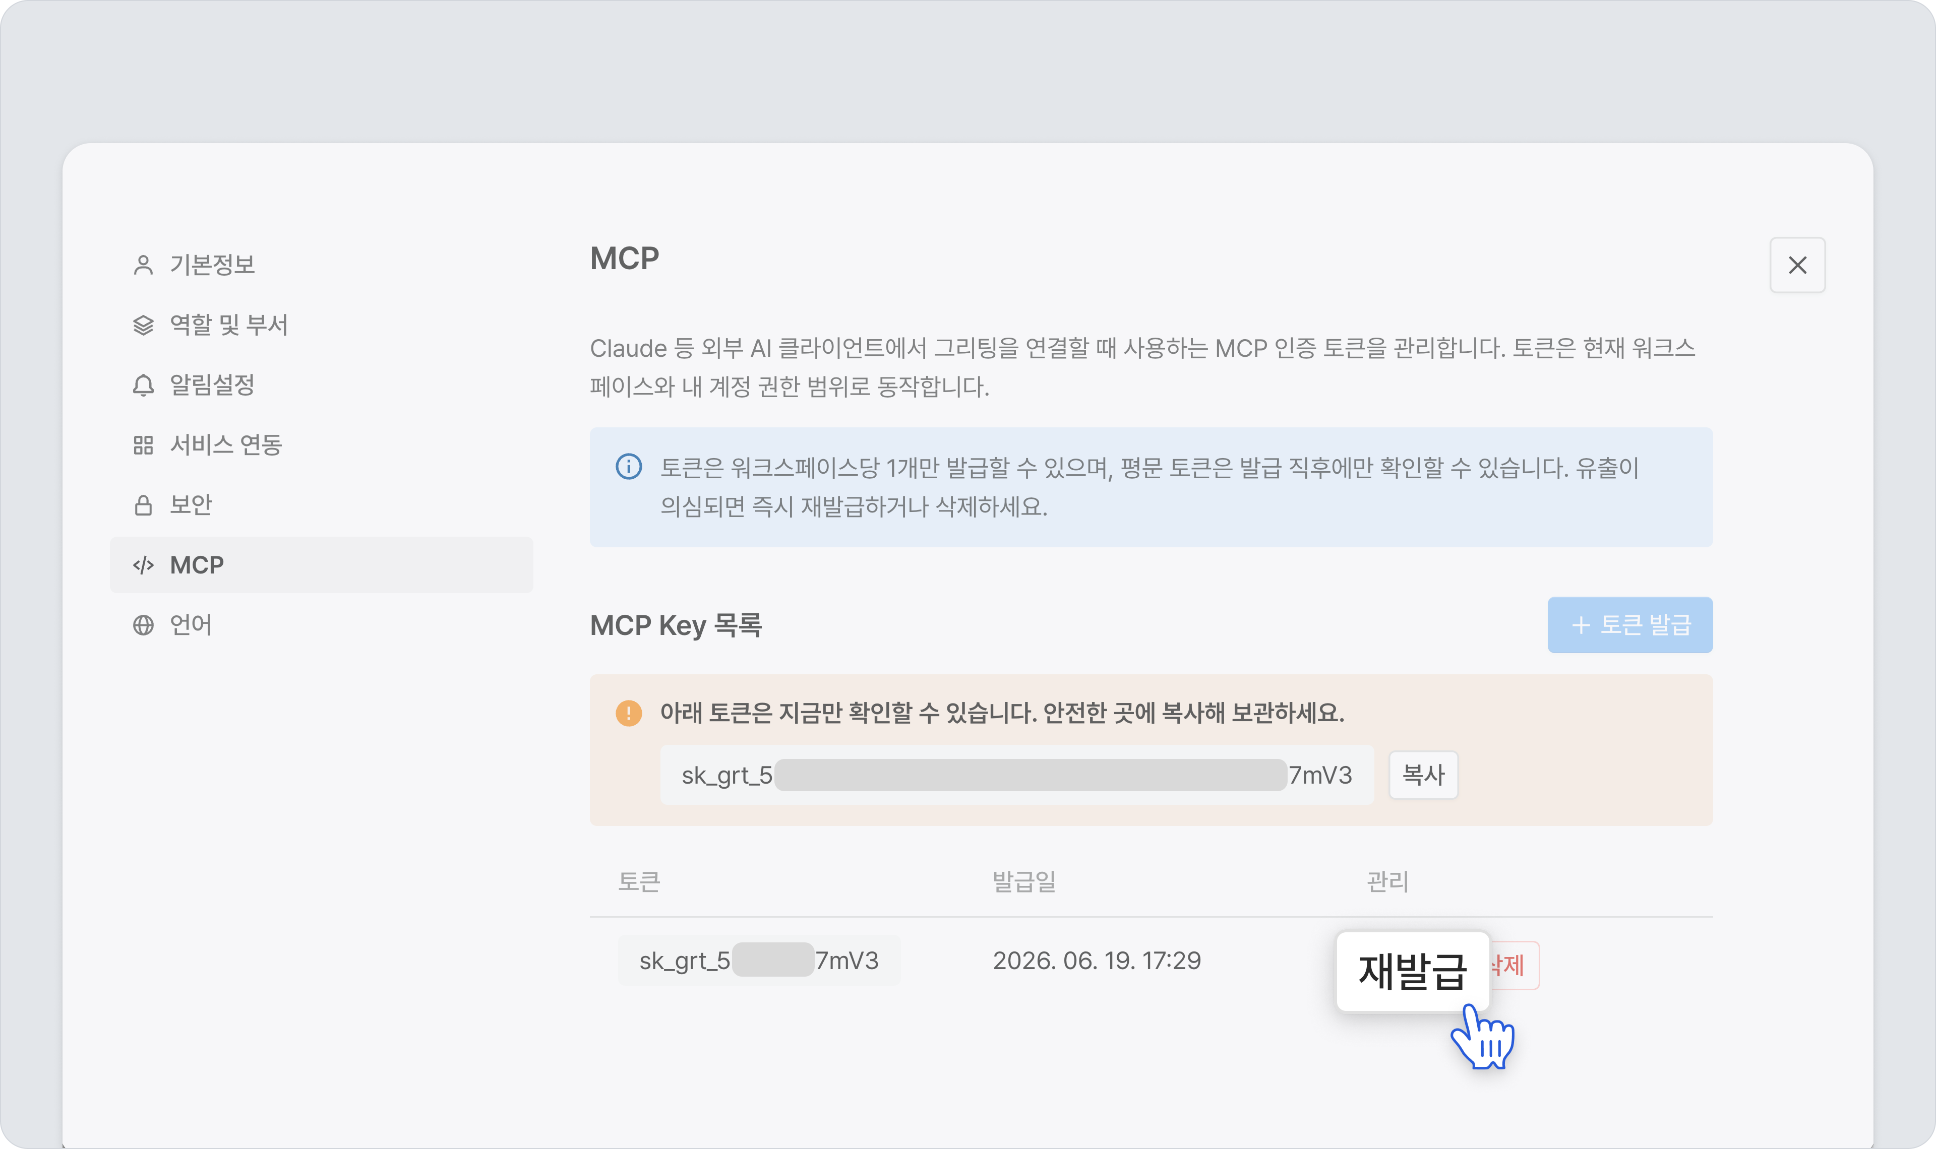Click the date 2026. 06. 19. 17:29

[1097, 960]
